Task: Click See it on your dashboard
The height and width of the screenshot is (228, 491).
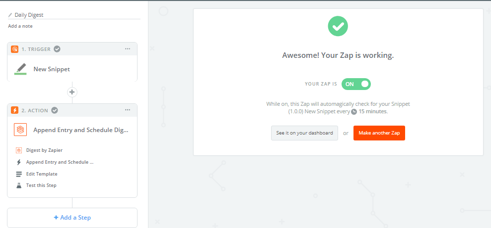Action: pyautogui.click(x=304, y=133)
